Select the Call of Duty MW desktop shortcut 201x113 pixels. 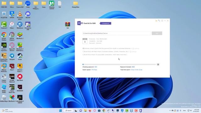point(12,89)
